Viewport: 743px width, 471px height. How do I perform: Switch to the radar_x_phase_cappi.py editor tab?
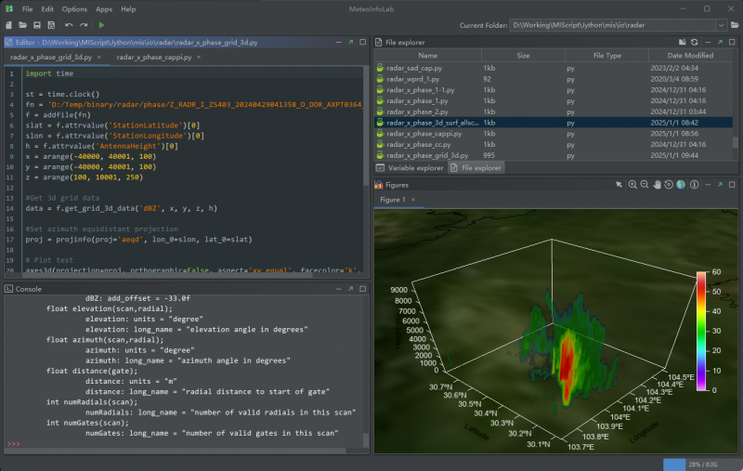(153, 58)
